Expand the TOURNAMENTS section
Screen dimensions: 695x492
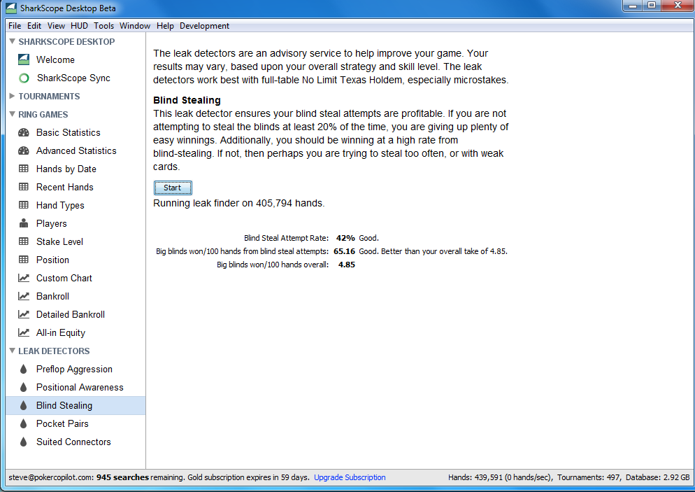[12, 96]
